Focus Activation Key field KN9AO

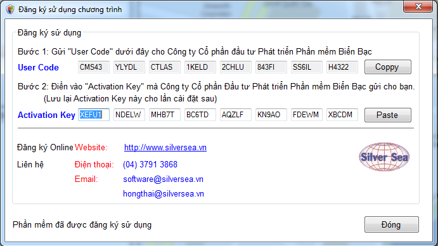[271, 115]
